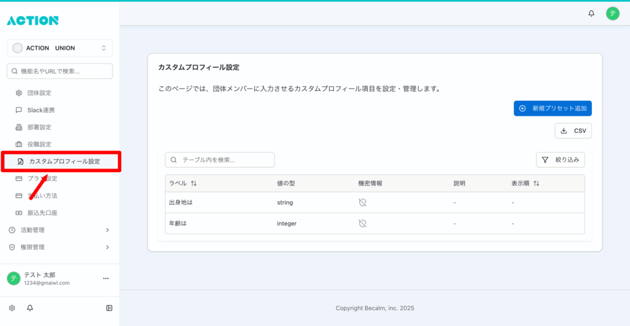Click confidential icon in 出身地は row
This screenshot has width=630, height=326.
point(362,202)
